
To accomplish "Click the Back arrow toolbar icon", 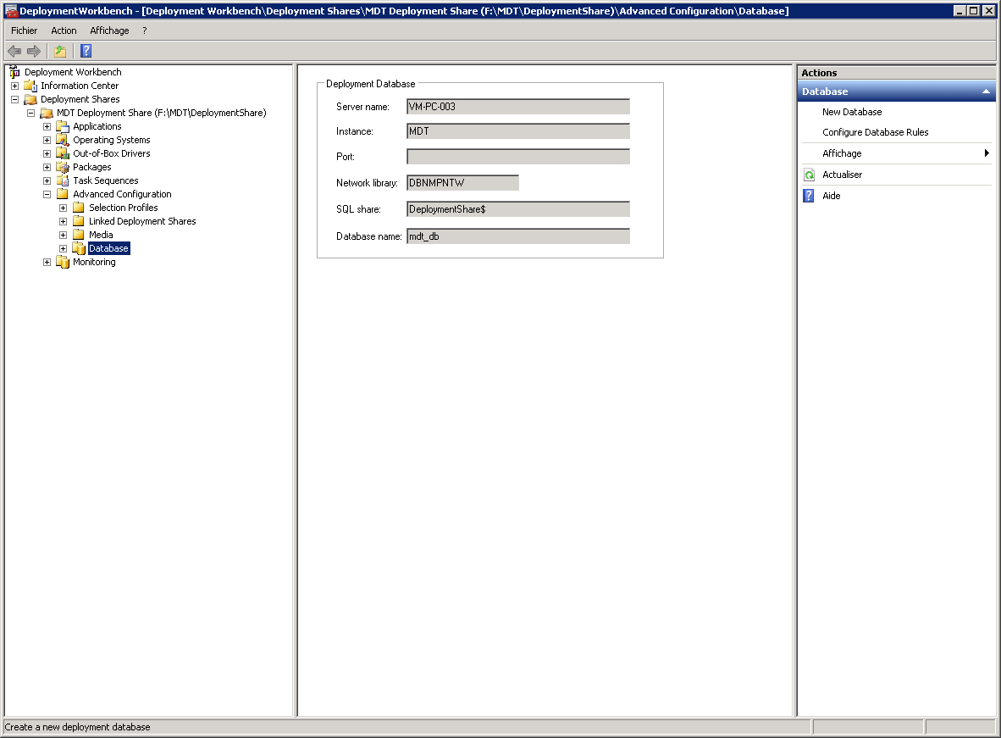I will pos(14,51).
